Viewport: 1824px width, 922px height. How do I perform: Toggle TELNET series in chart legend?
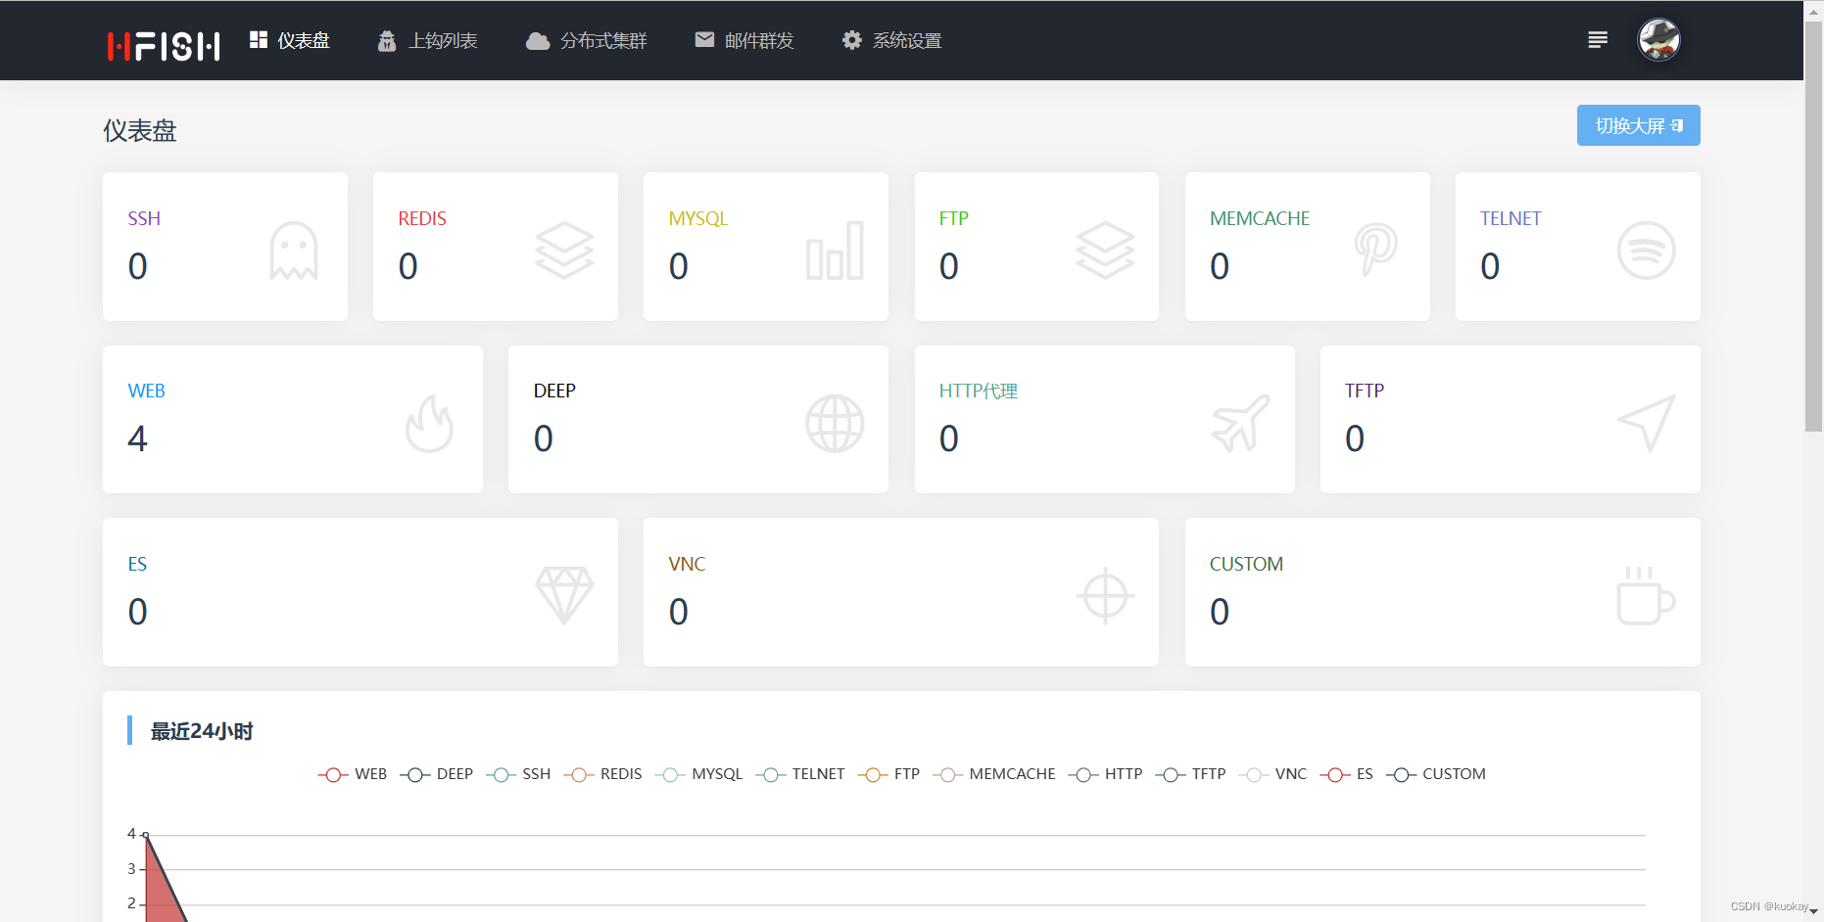800,774
